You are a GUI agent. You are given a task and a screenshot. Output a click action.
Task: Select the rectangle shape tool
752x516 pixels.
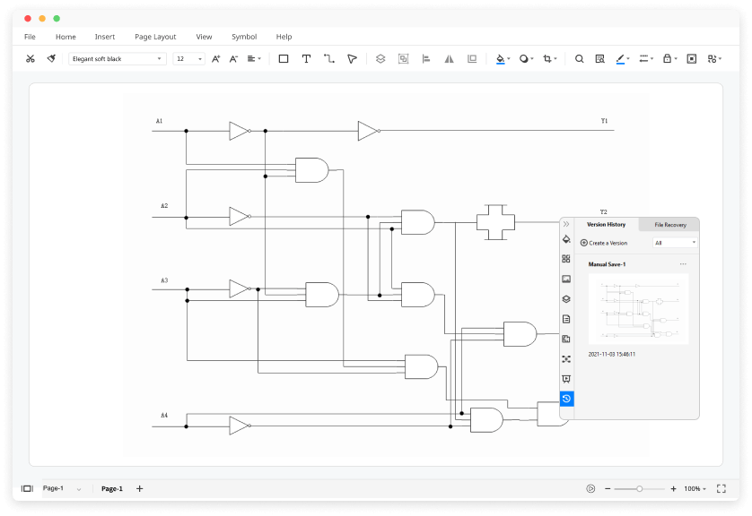pos(282,58)
